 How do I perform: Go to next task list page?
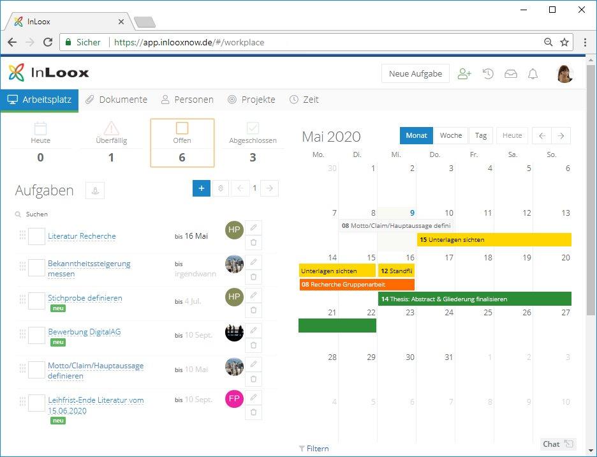click(269, 188)
